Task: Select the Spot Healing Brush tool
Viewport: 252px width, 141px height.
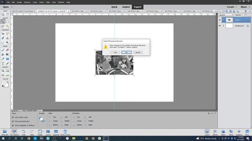Action: tap(7, 34)
